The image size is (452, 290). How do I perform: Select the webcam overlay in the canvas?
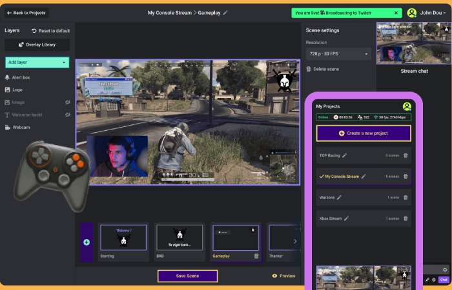118,156
